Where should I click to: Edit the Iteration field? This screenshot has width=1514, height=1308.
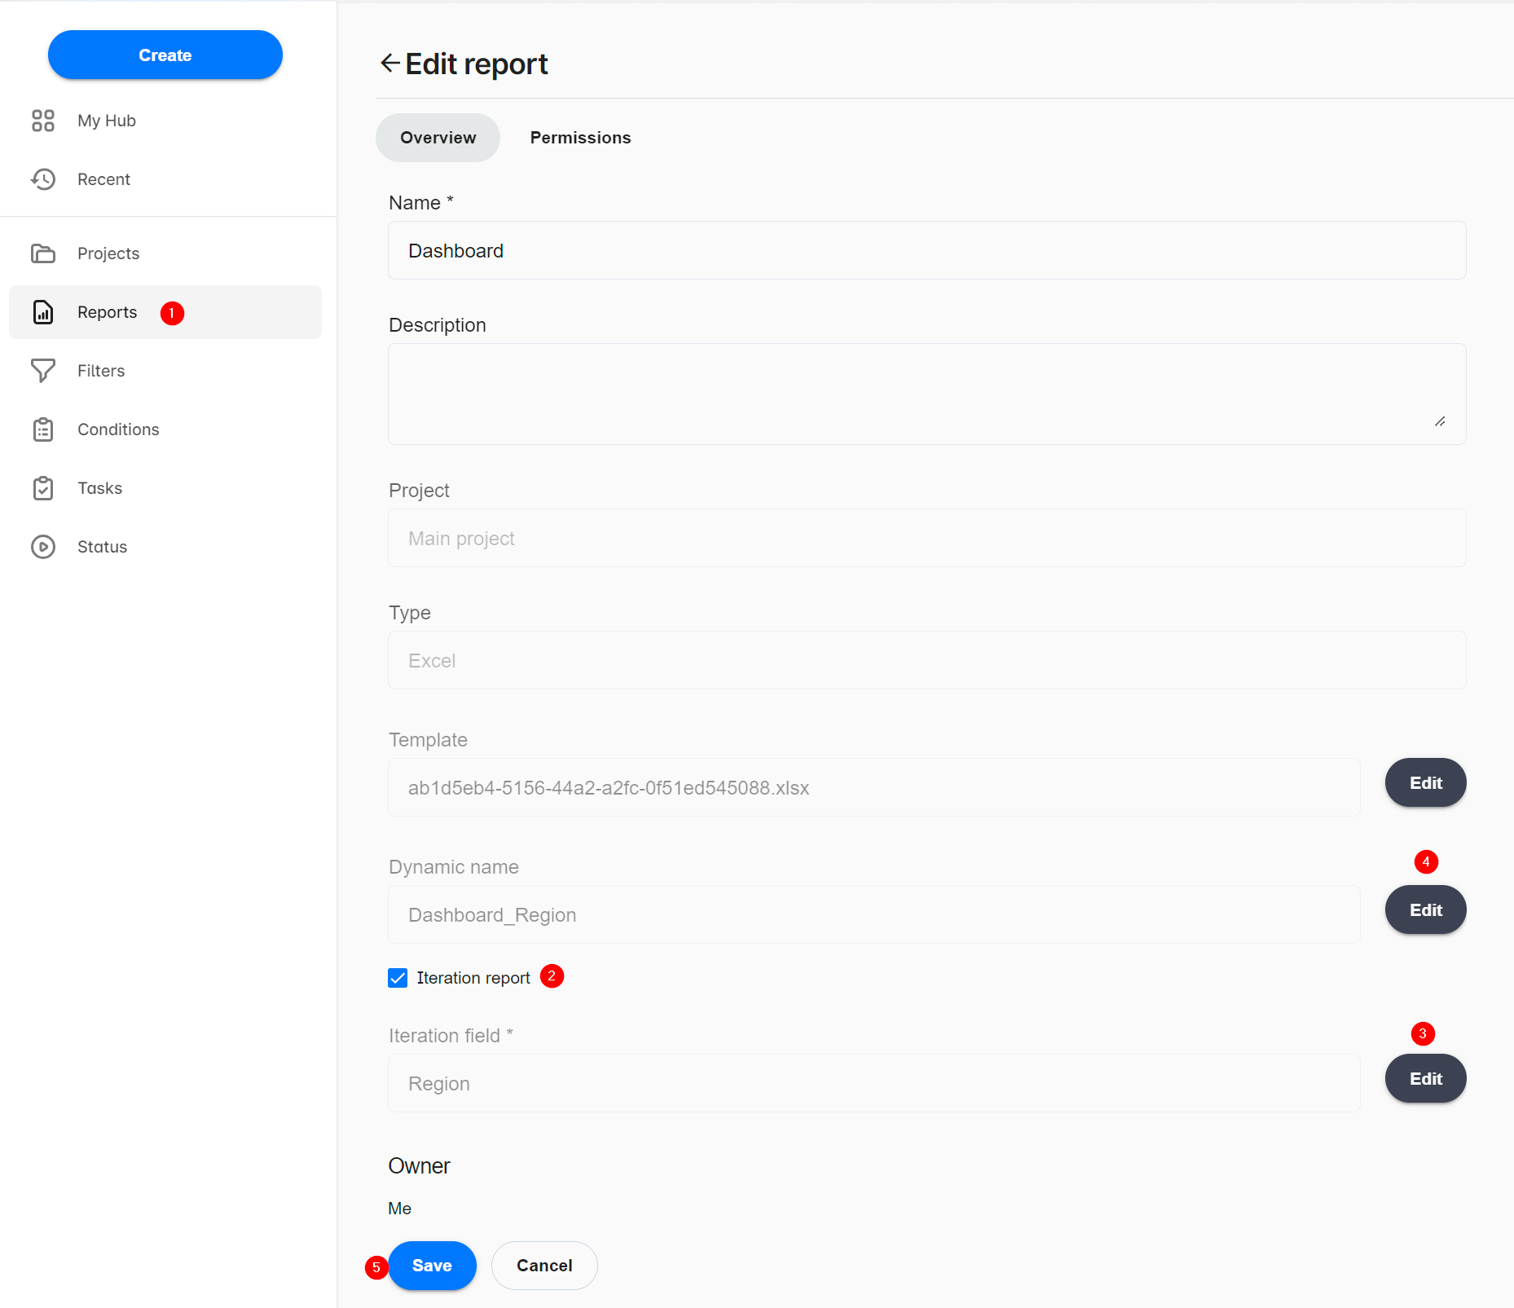pos(1425,1078)
